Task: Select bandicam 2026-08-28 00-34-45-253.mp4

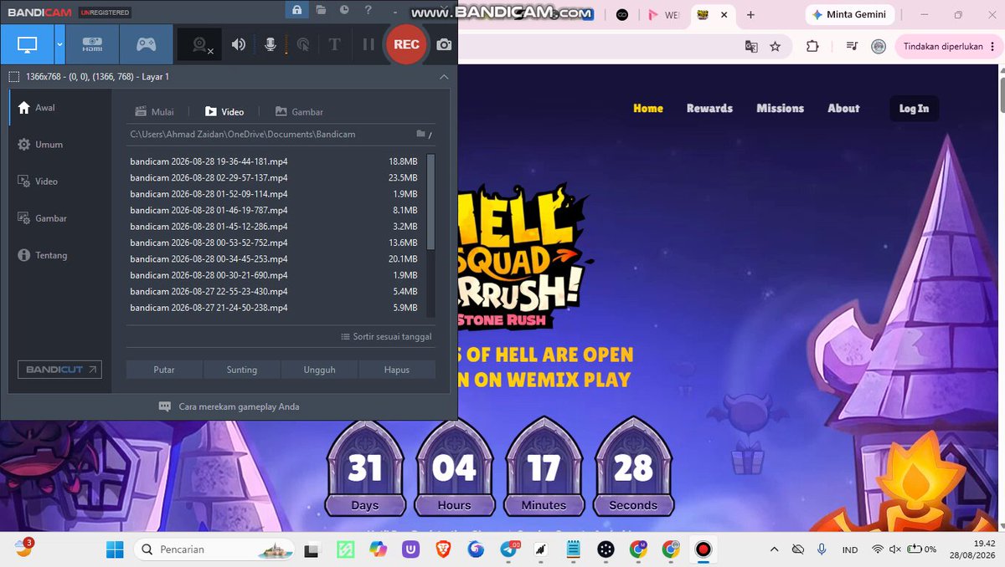Action: (x=275, y=259)
